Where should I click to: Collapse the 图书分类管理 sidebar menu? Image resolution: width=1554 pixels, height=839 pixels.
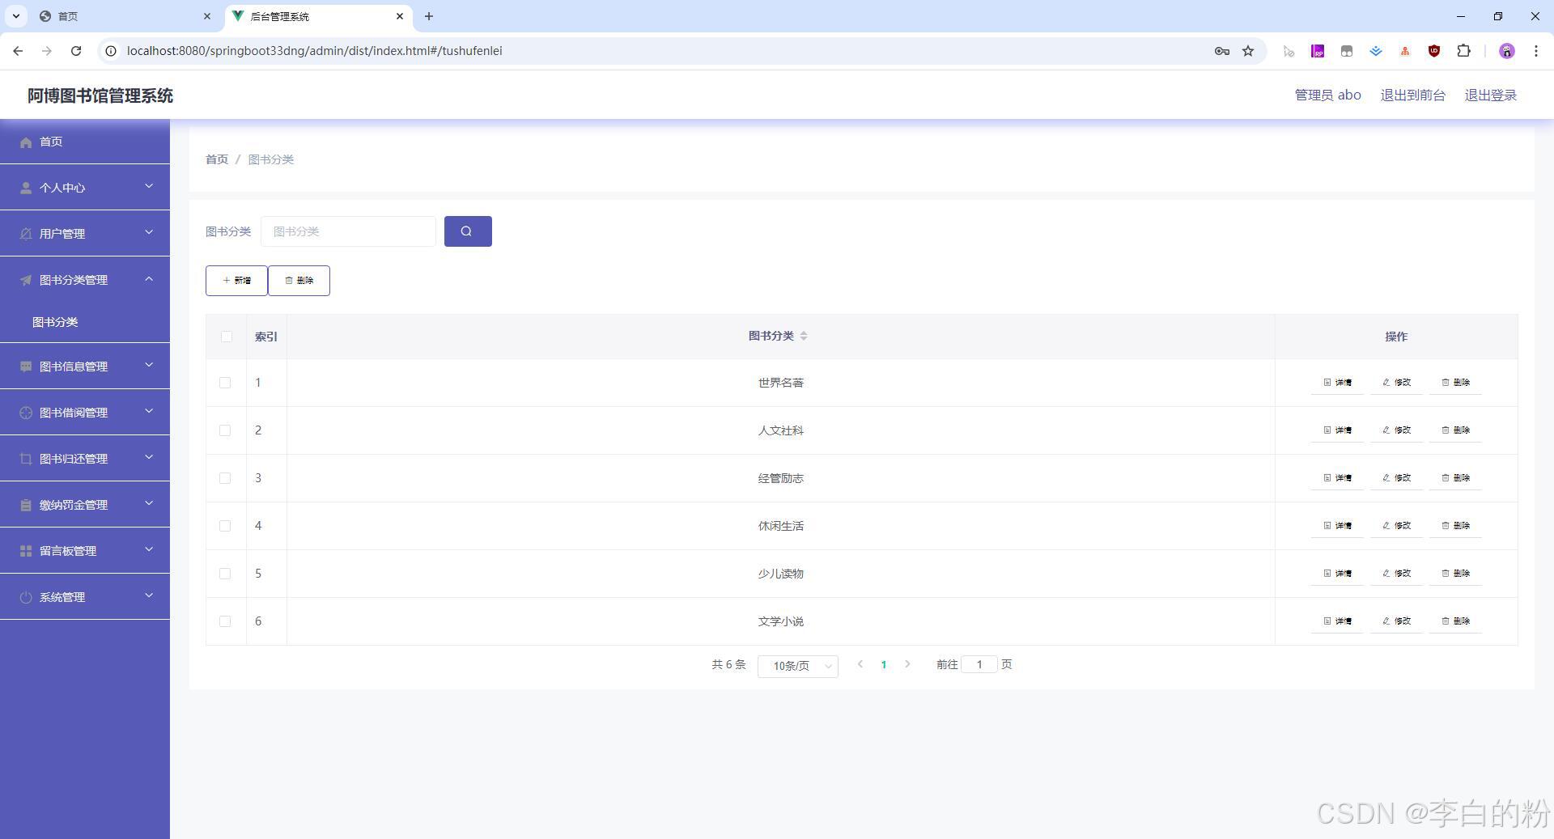(x=85, y=280)
